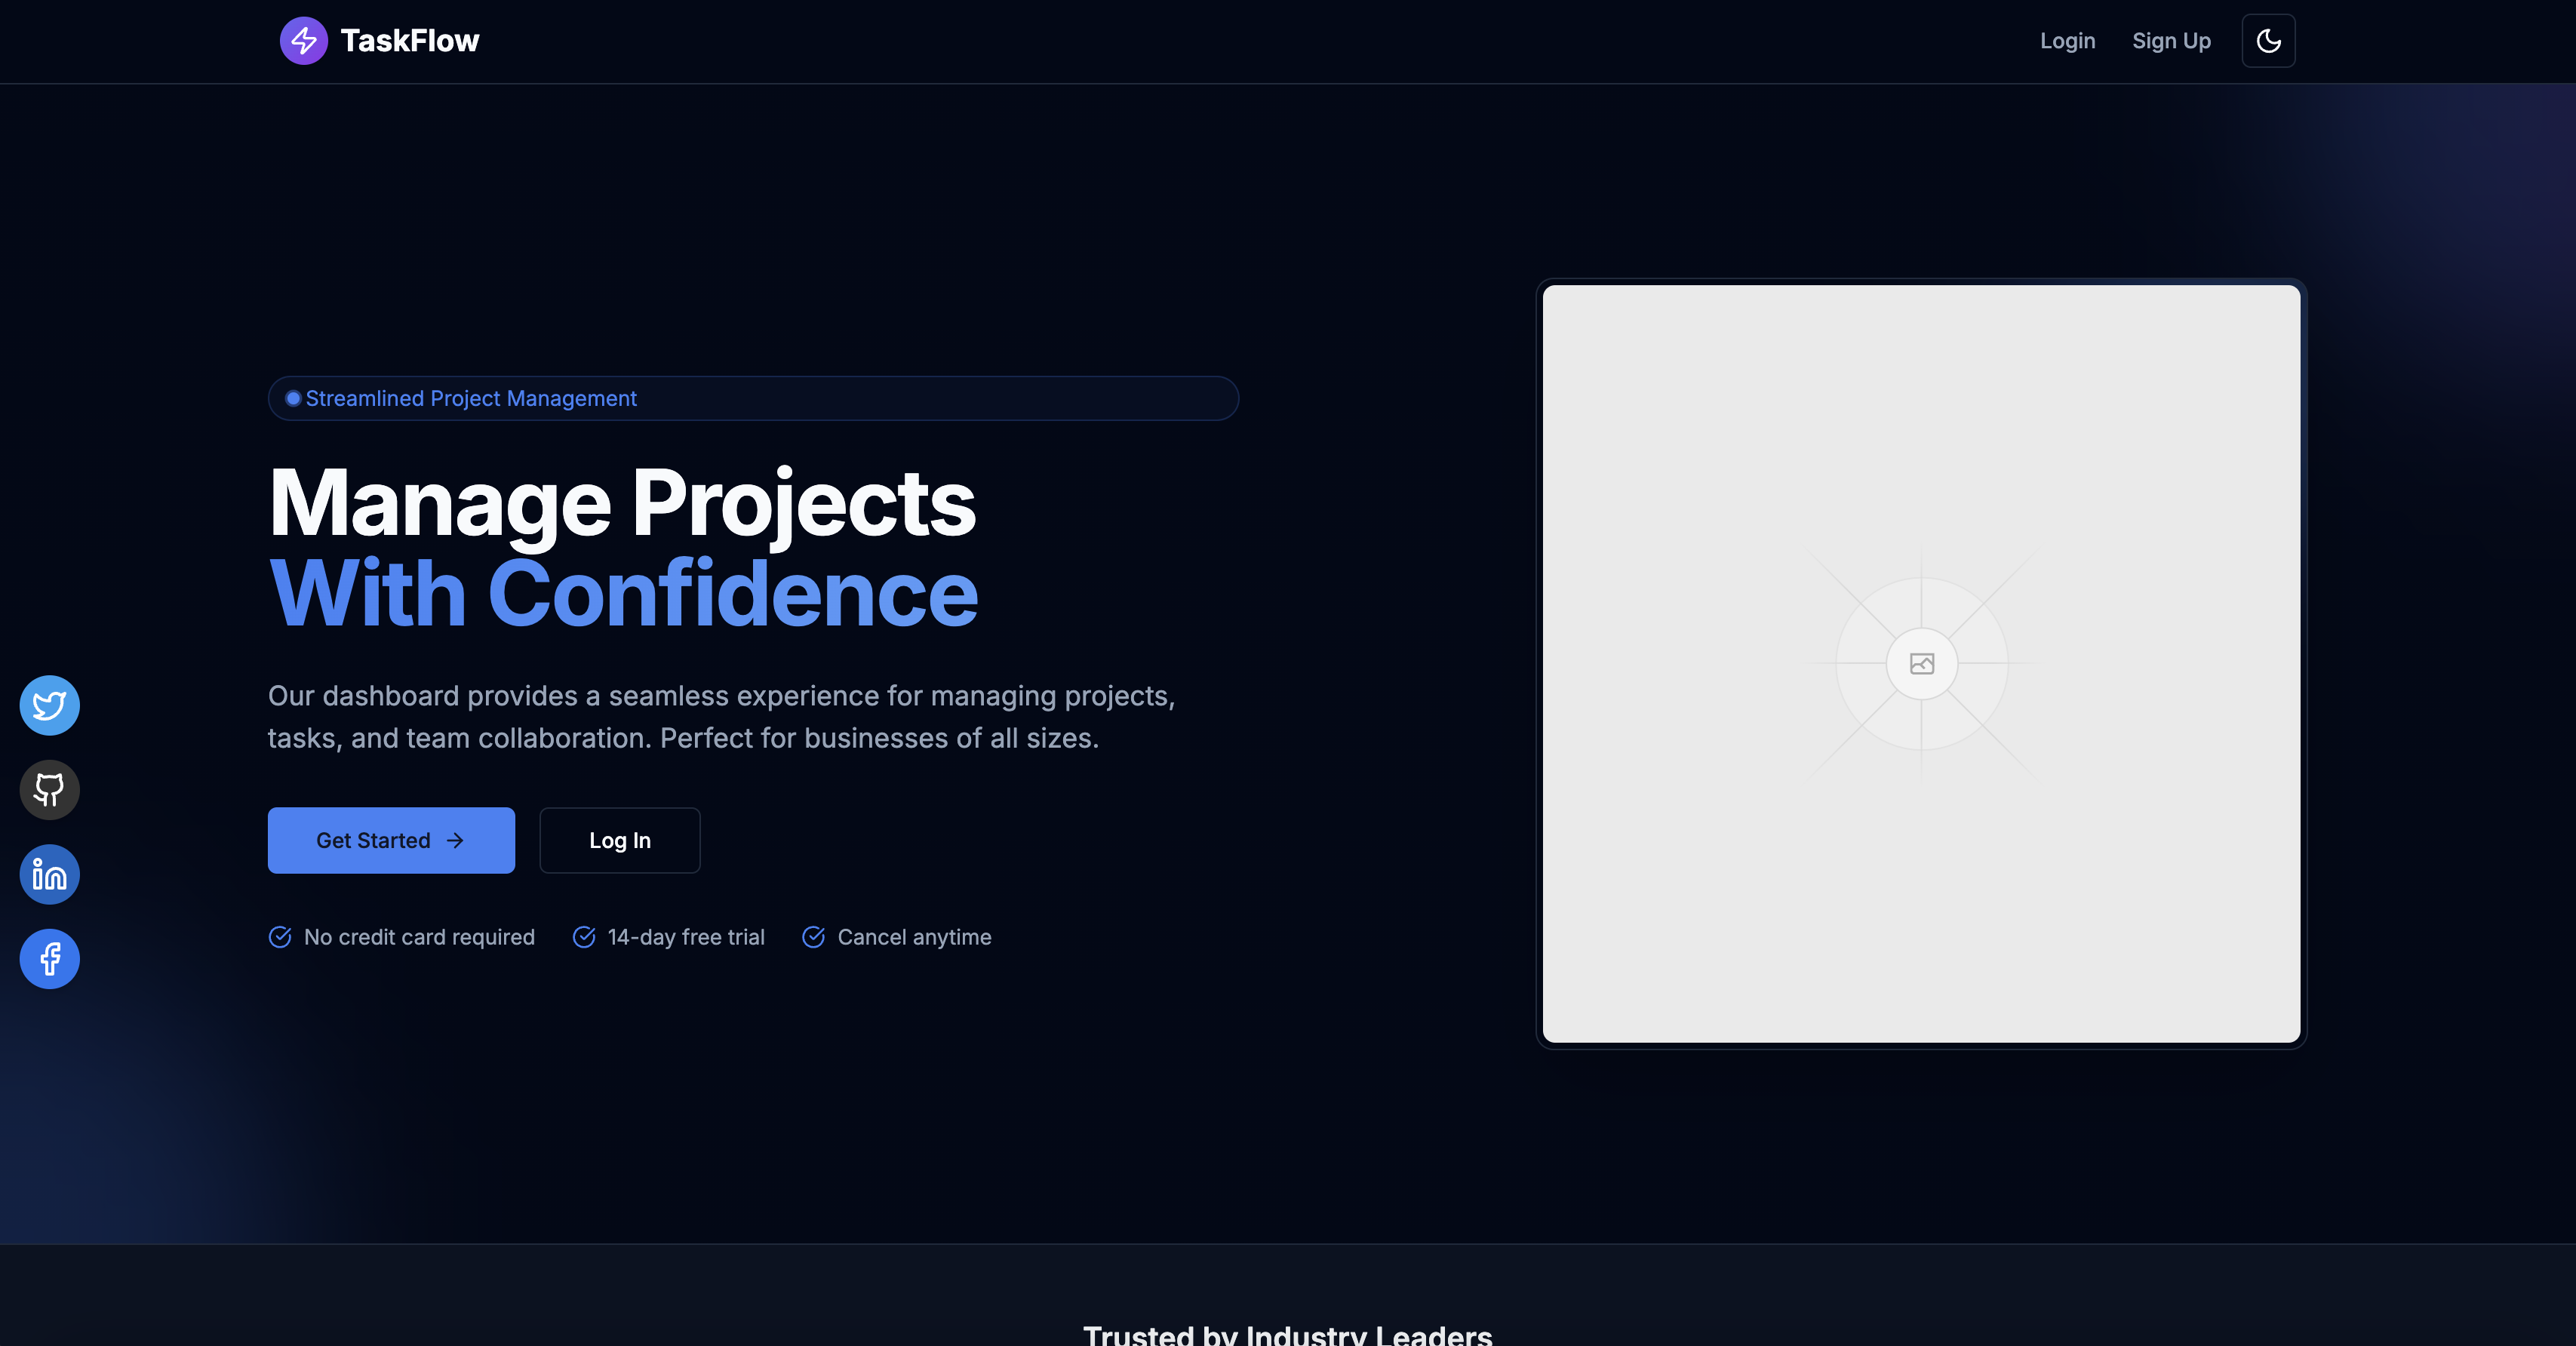The width and height of the screenshot is (2576, 1346).
Task: Click the TaskFlow brand name text
Action: [x=410, y=40]
